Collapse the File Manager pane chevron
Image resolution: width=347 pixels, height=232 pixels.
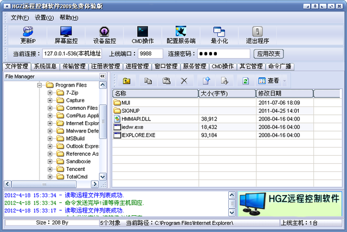[x=102, y=76]
